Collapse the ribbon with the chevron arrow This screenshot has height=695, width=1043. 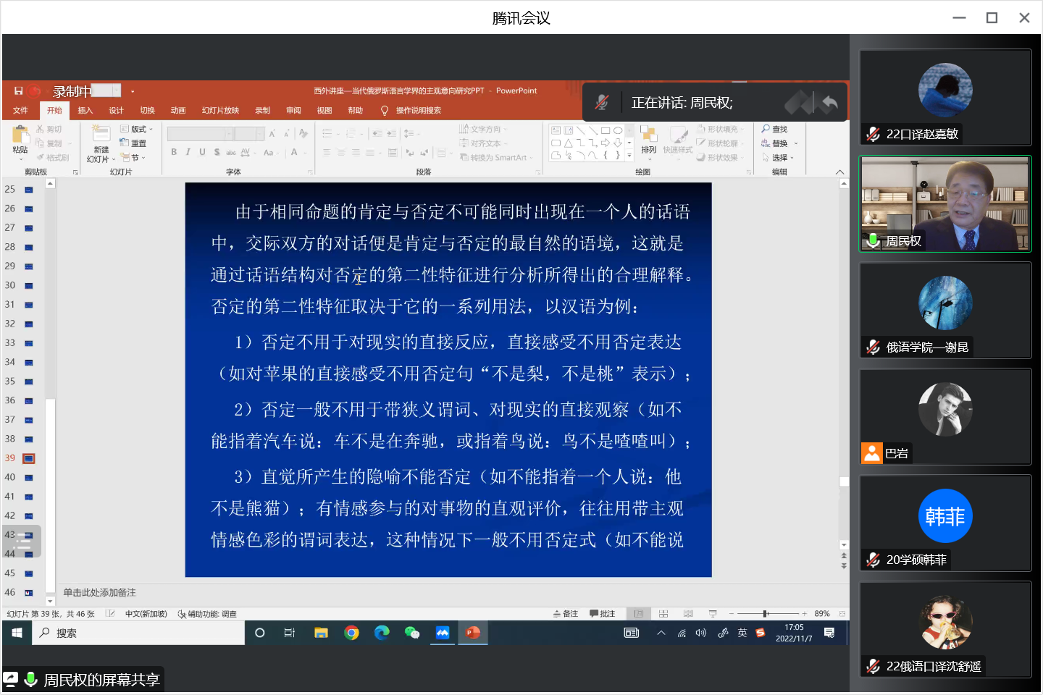coord(839,172)
